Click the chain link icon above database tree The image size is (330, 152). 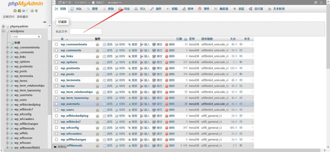click(44, 22)
